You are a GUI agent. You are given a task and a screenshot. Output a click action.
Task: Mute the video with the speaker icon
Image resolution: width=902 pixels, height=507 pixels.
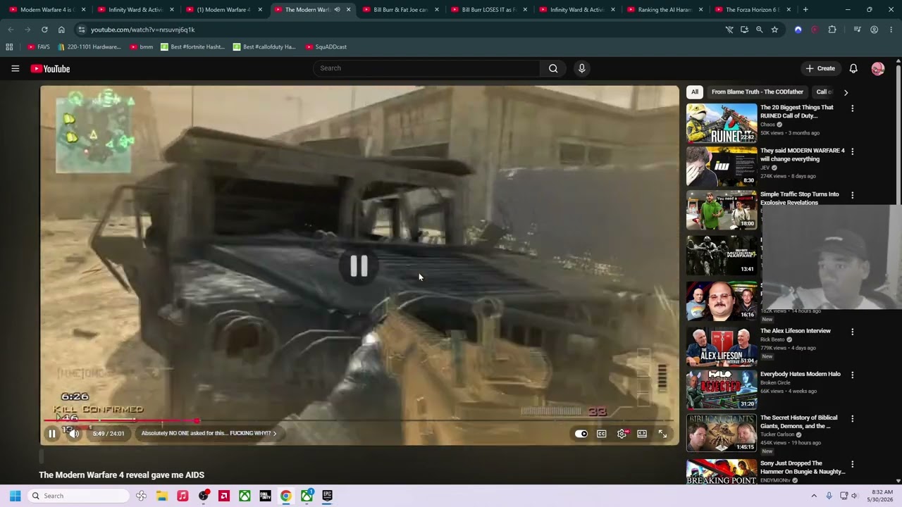(74, 434)
